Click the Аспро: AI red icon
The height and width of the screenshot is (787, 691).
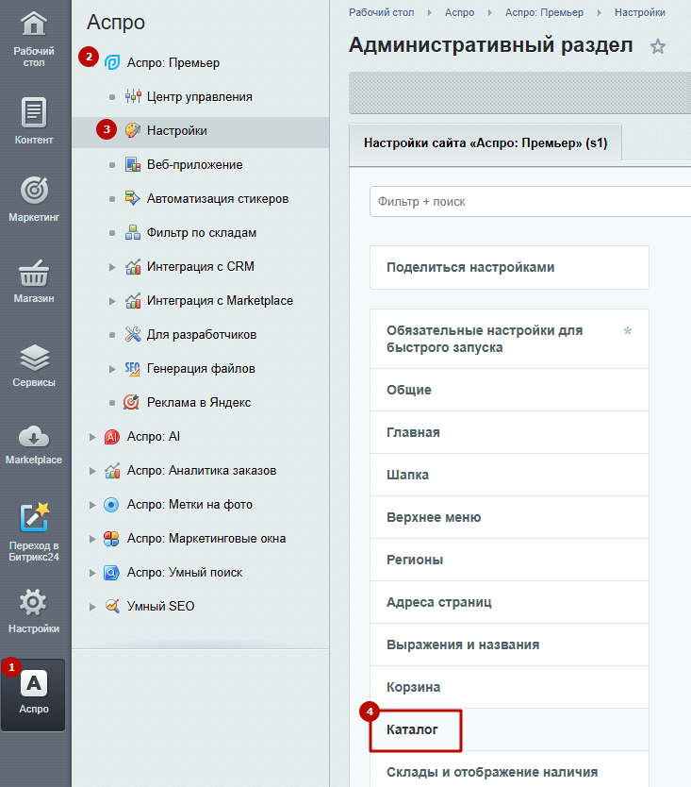coord(112,437)
